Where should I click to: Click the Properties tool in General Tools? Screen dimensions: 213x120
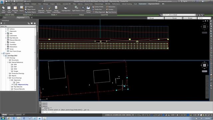pyautogui.click(x=29, y=7)
